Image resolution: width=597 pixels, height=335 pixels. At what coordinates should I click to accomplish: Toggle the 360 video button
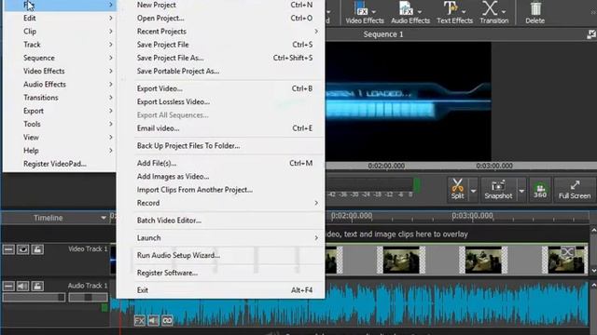(x=540, y=189)
